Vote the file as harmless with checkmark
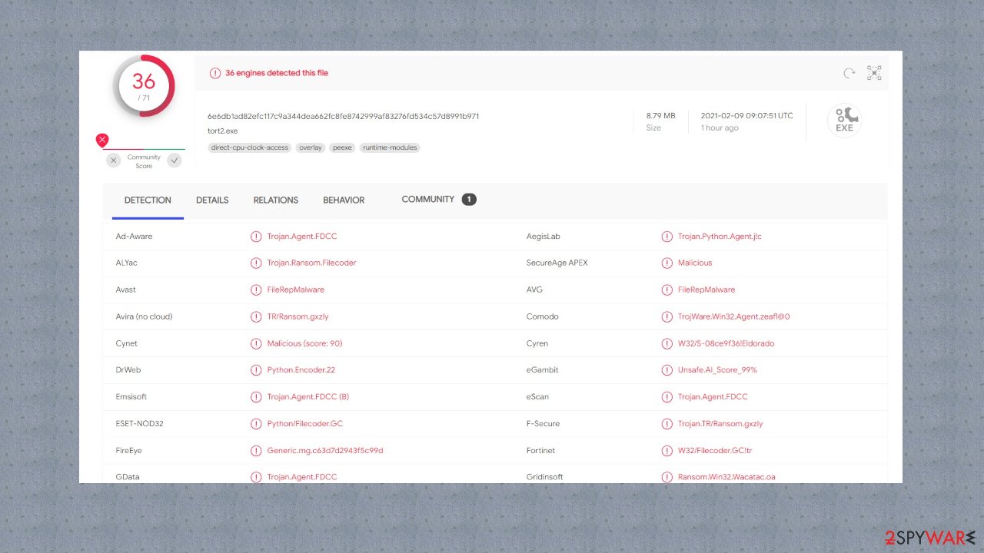 pyautogui.click(x=175, y=161)
